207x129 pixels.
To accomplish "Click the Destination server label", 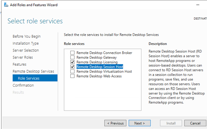I will pyautogui.click(x=200, y=19).
